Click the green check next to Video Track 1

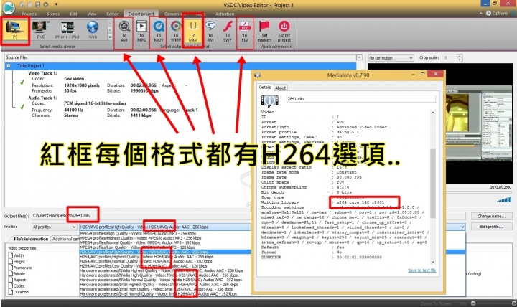click(x=22, y=82)
